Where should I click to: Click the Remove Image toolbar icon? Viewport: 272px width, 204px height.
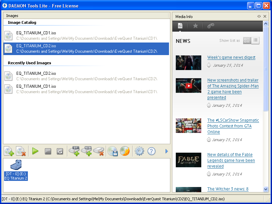pos(20,151)
